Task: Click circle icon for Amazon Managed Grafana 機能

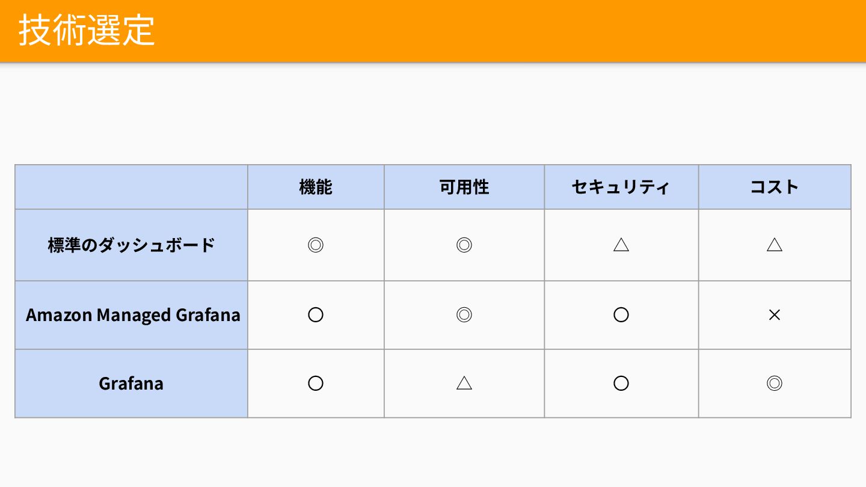Action: [x=316, y=314]
